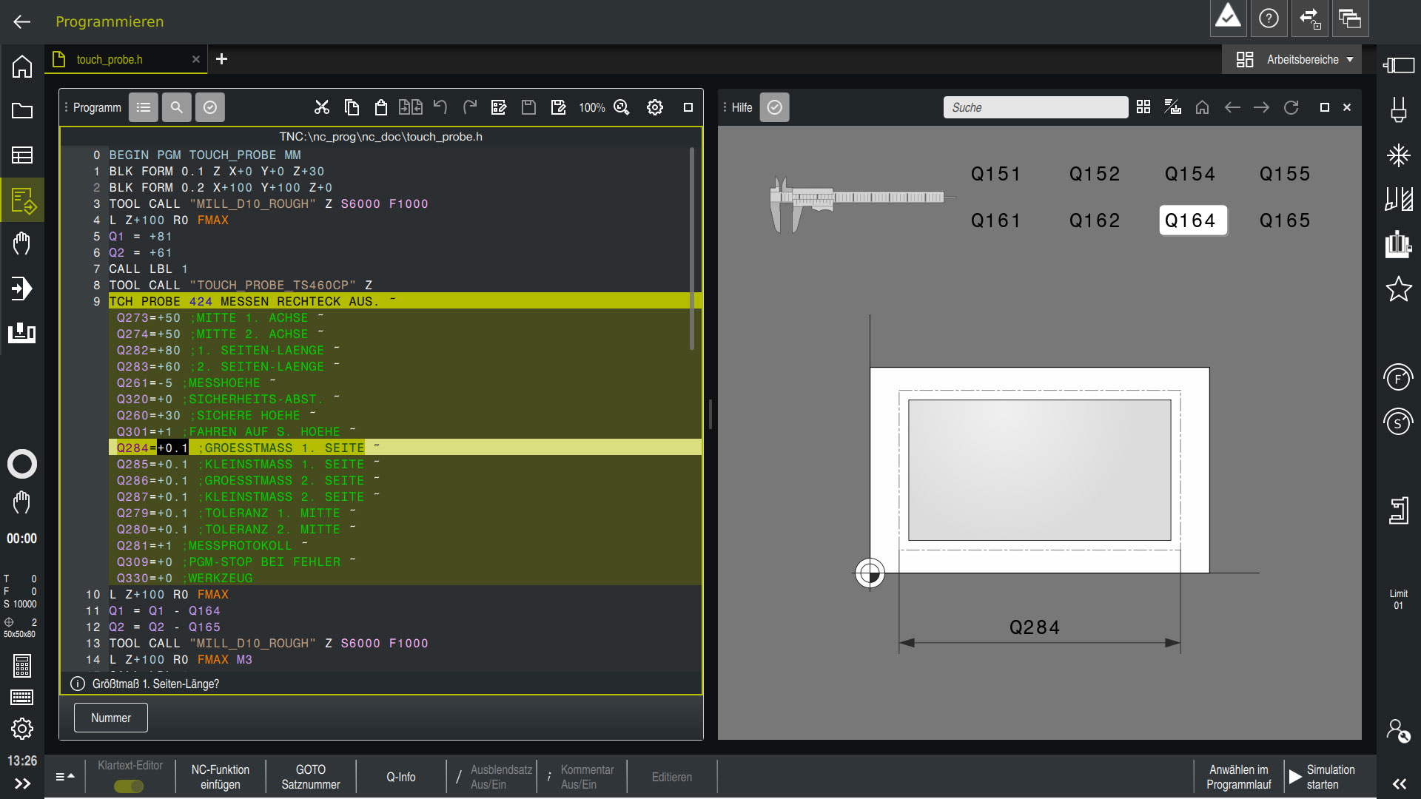Open the help question mark icon
Screen dimensions: 1421x799
1269,18
